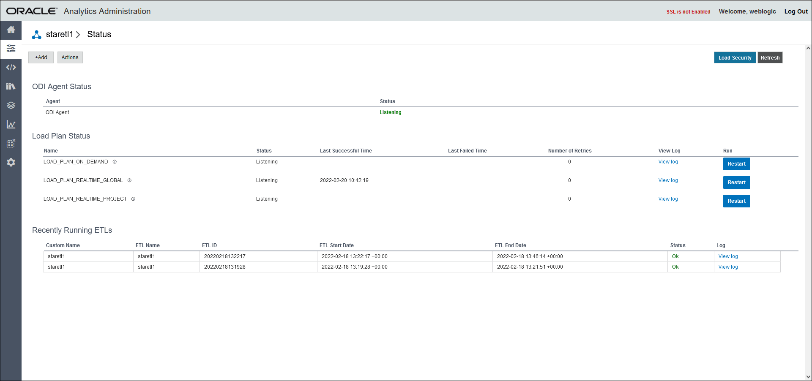
Task: Click the +Add button
Action: point(41,57)
